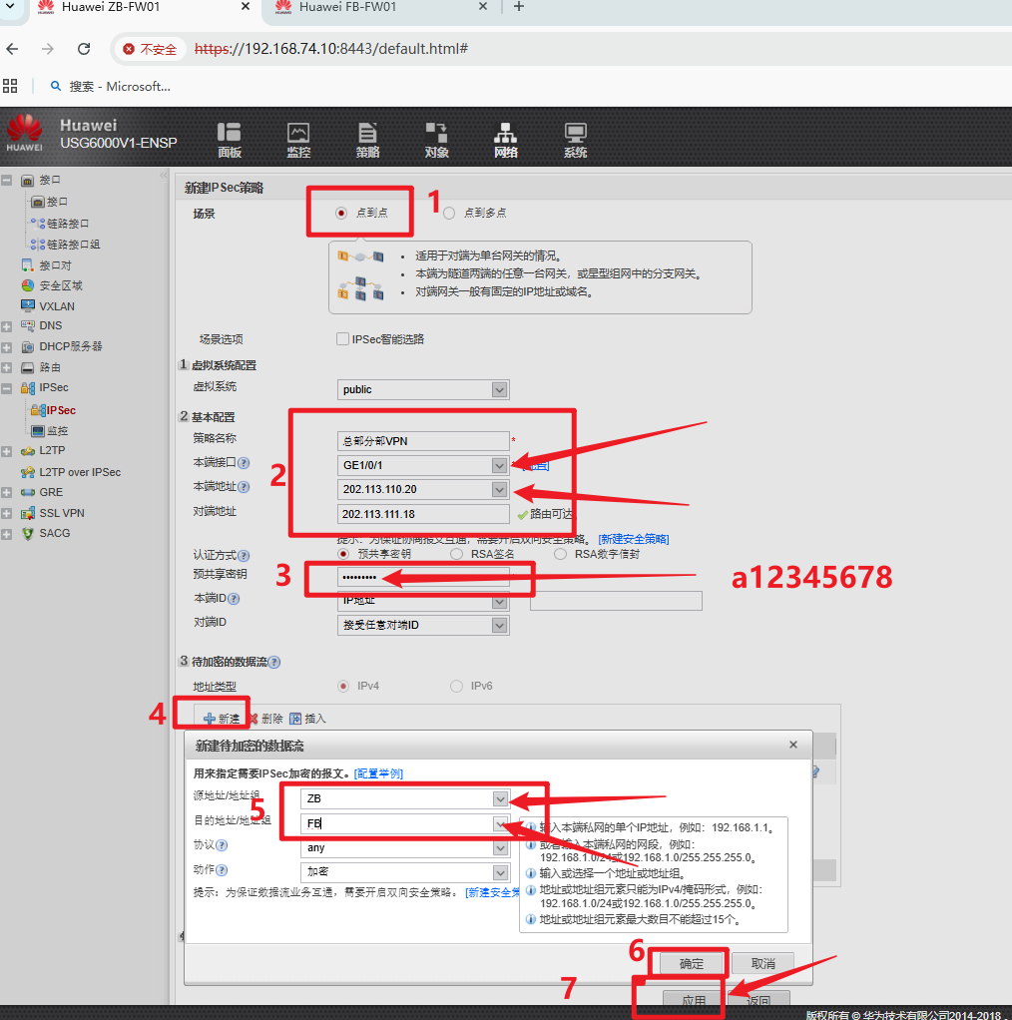Viewport: 1012px width, 1020px height.
Task: Open the 系统 system icon
Action: coord(575,140)
